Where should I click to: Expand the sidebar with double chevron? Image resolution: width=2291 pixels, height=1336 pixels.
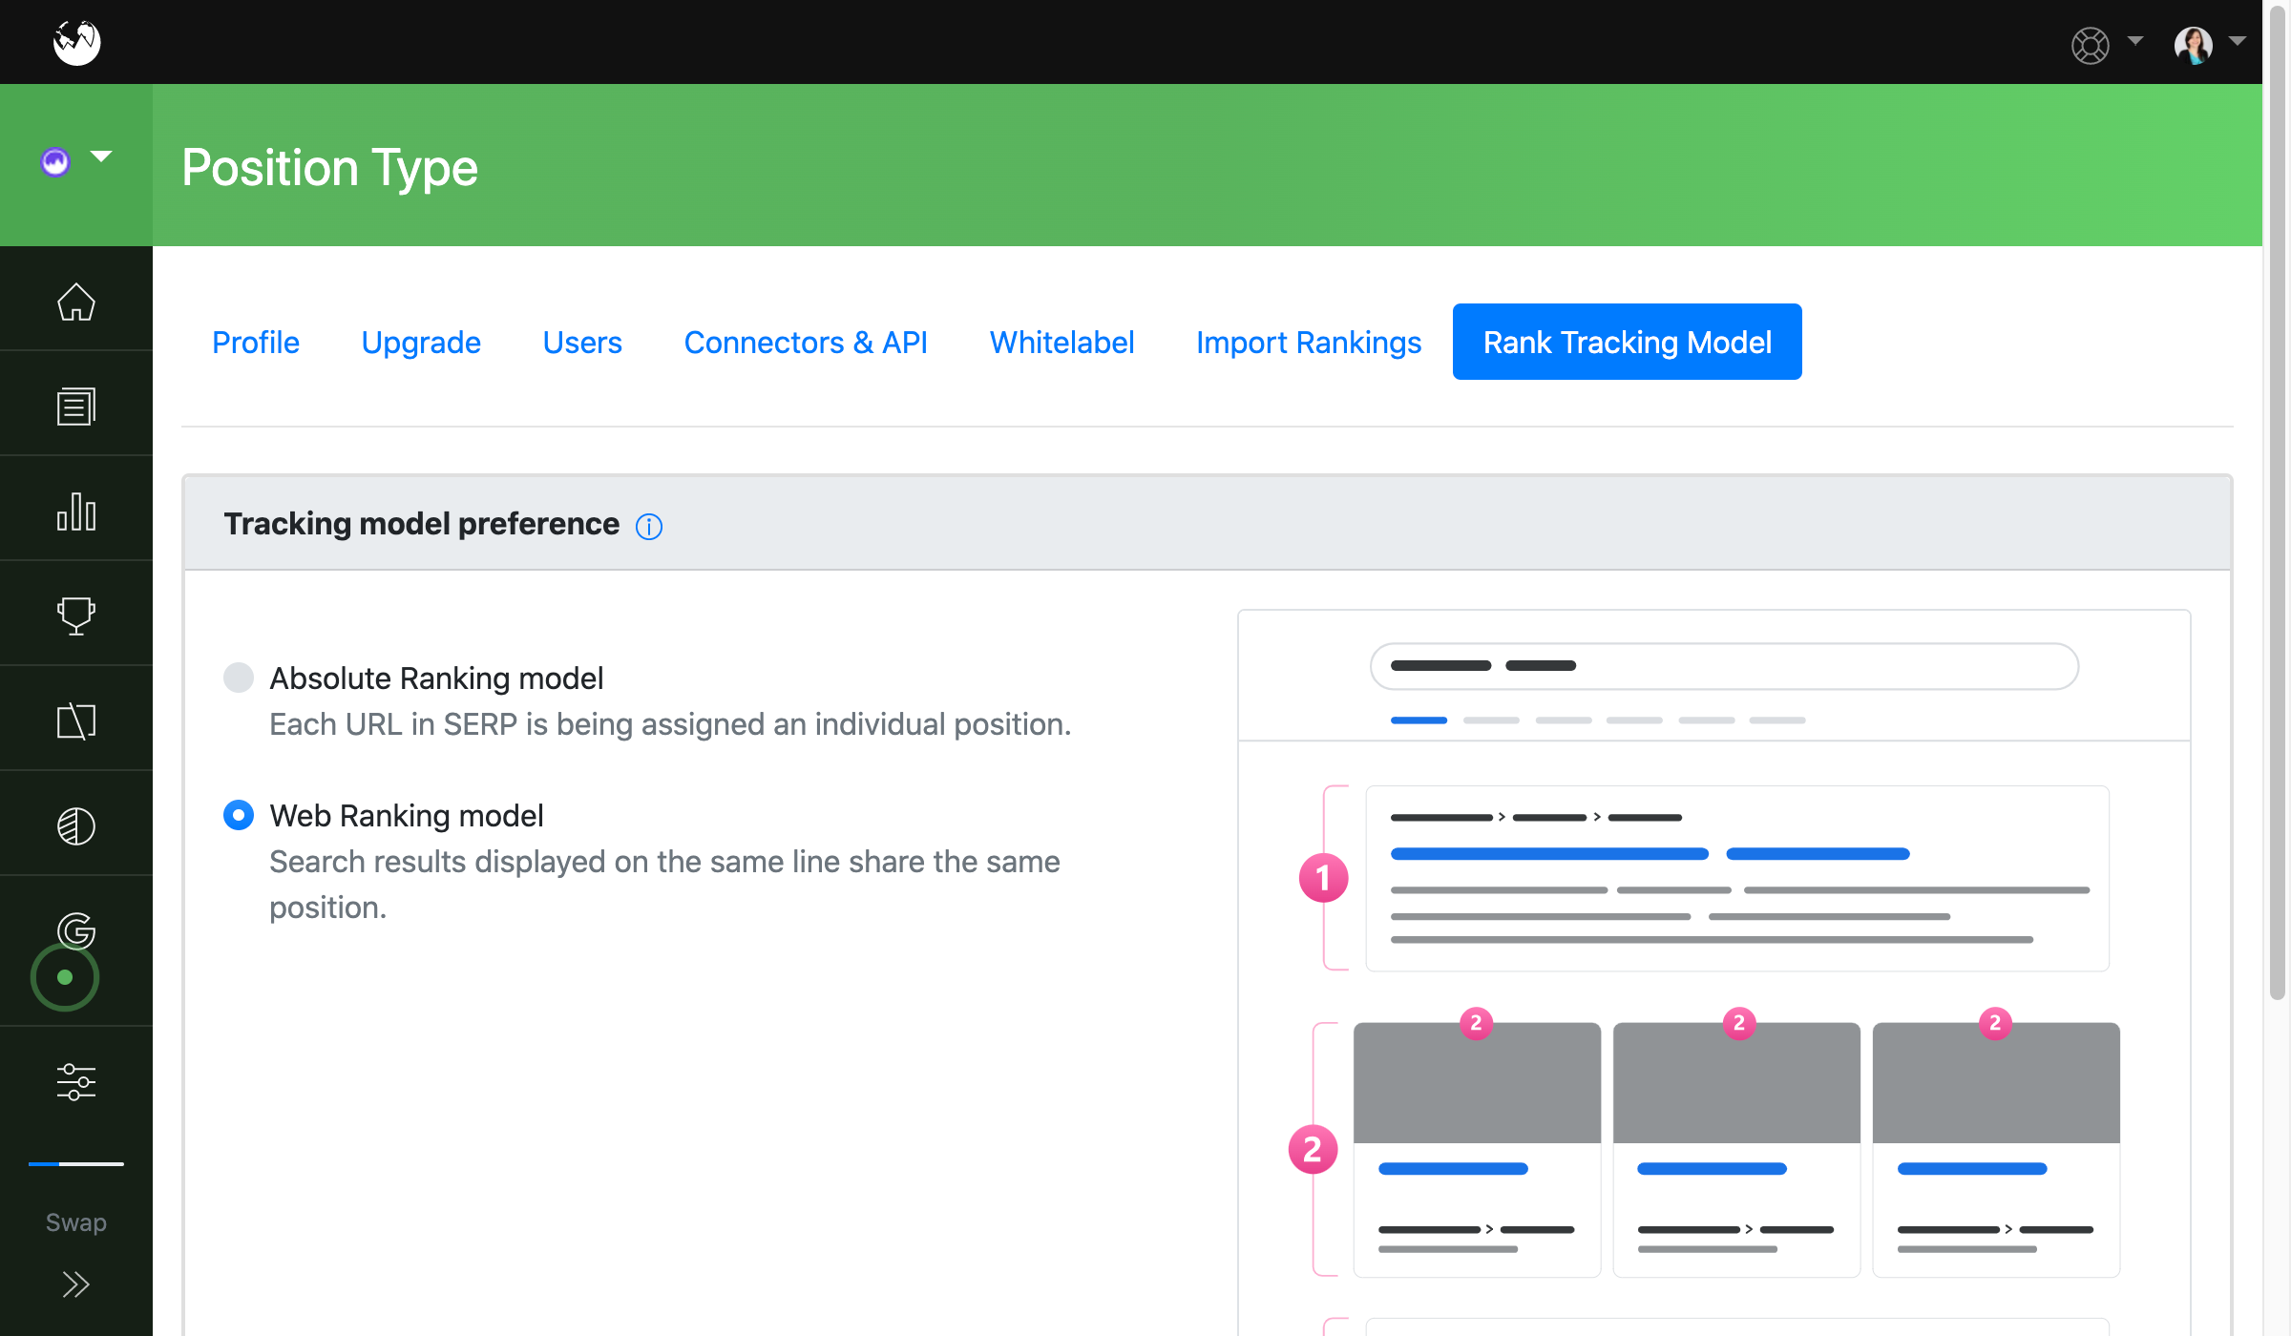click(x=76, y=1284)
